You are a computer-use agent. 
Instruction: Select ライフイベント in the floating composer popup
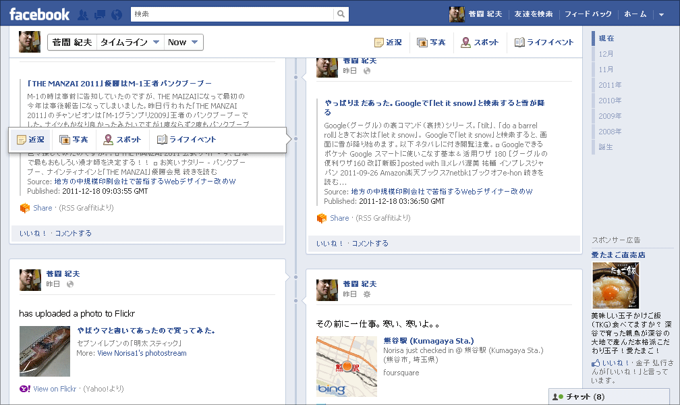click(x=186, y=139)
